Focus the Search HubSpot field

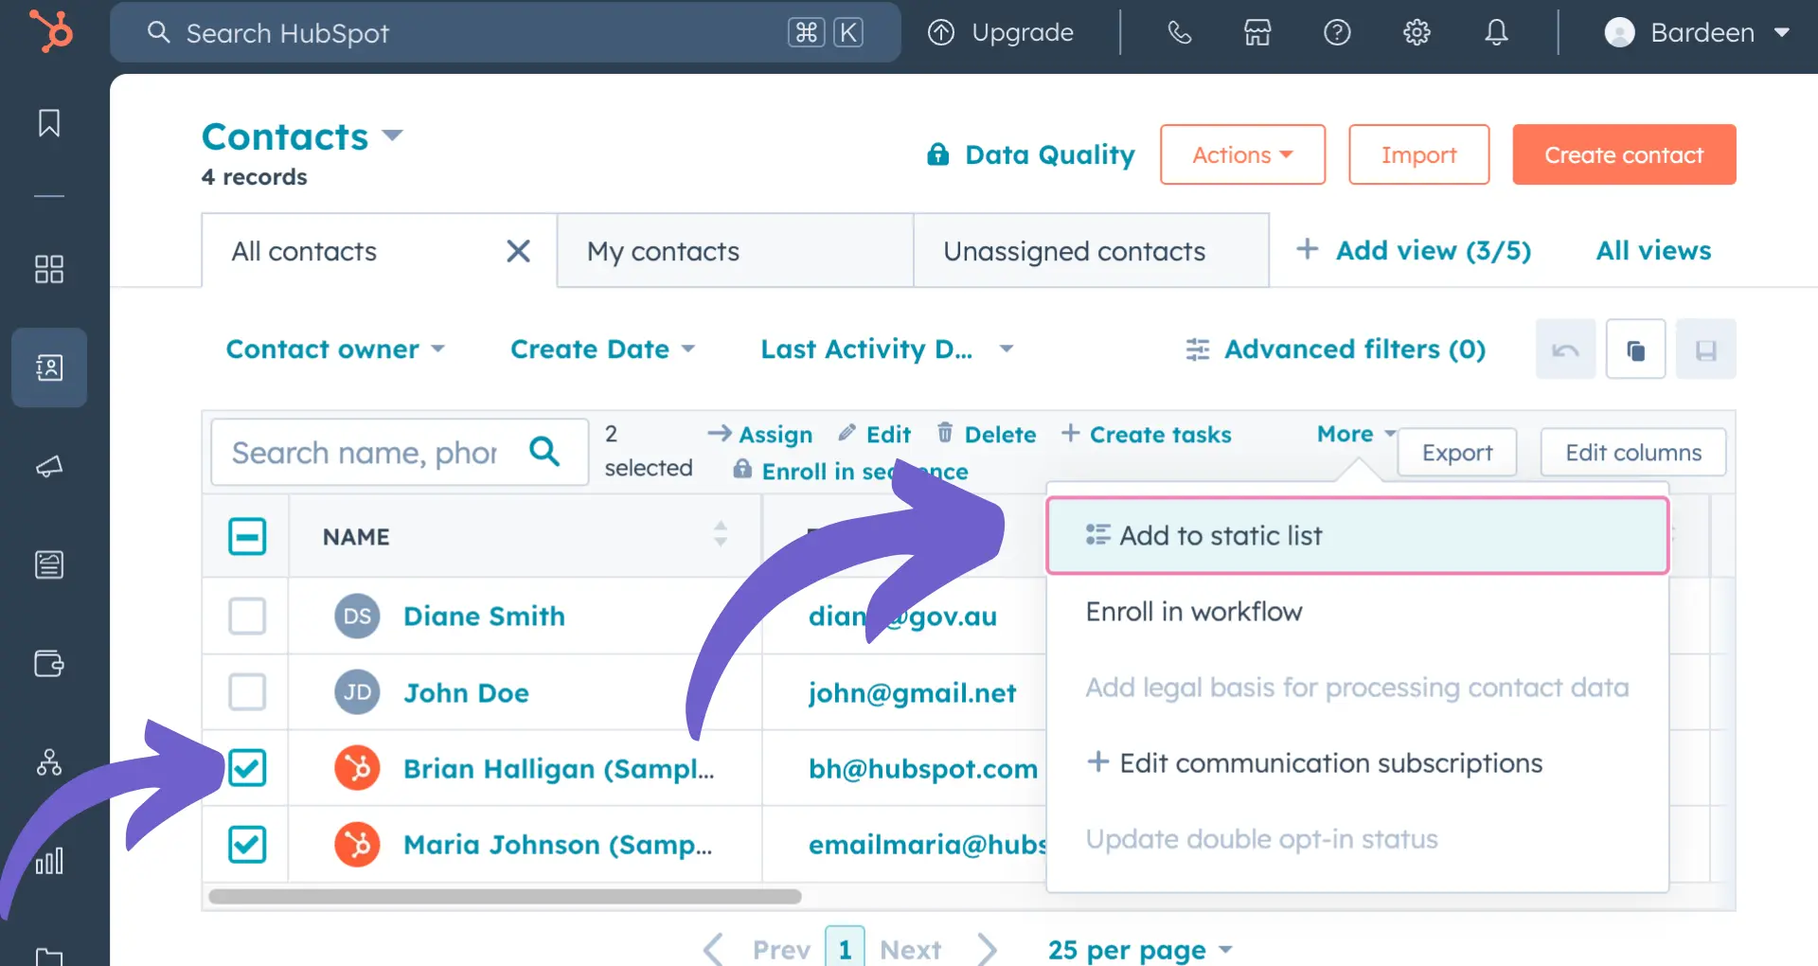(505, 32)
